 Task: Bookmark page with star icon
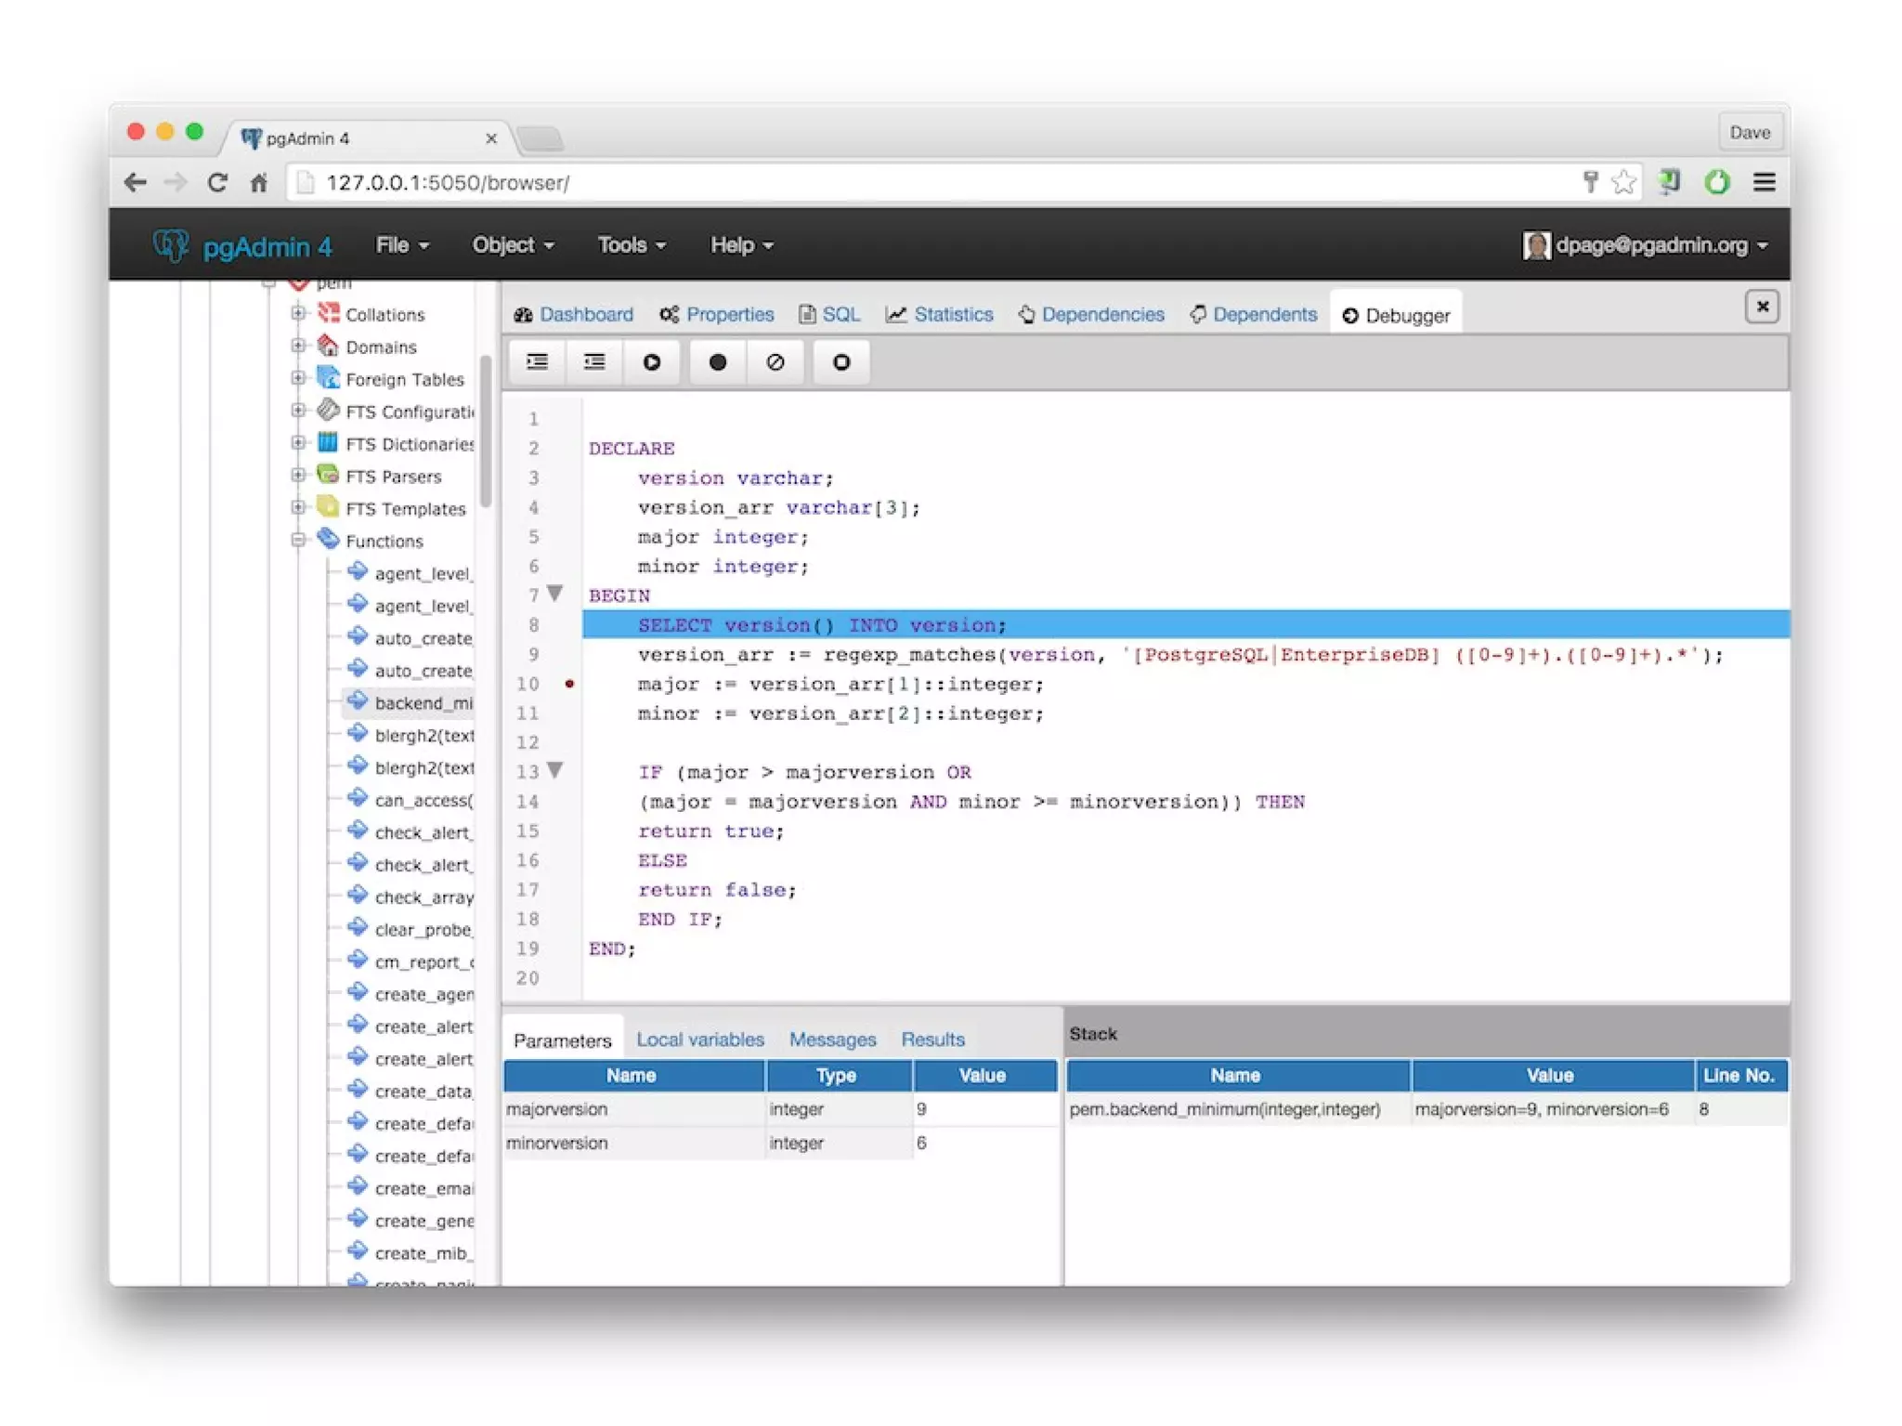tap(1623, 182)
